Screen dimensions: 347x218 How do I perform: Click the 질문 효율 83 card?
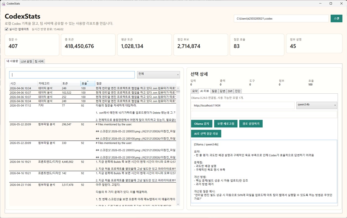click(257, 45)
